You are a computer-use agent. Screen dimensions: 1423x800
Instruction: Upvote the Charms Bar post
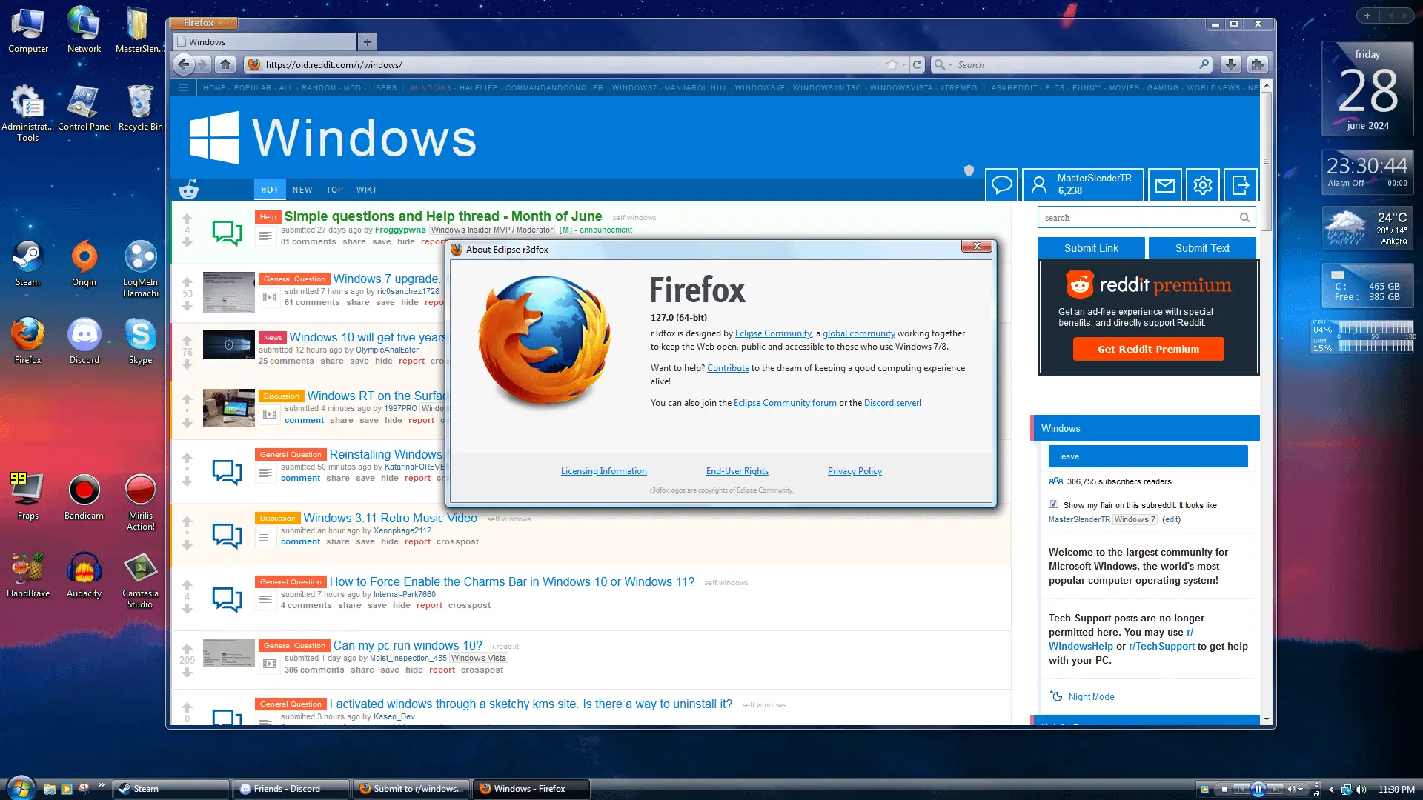[187, 585]
